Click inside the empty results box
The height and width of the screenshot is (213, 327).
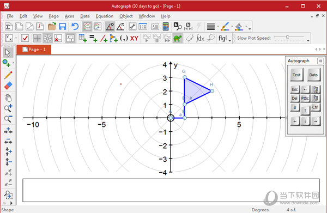[171, 190]
